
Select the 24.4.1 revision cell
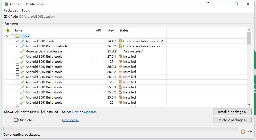coord(111,41)
